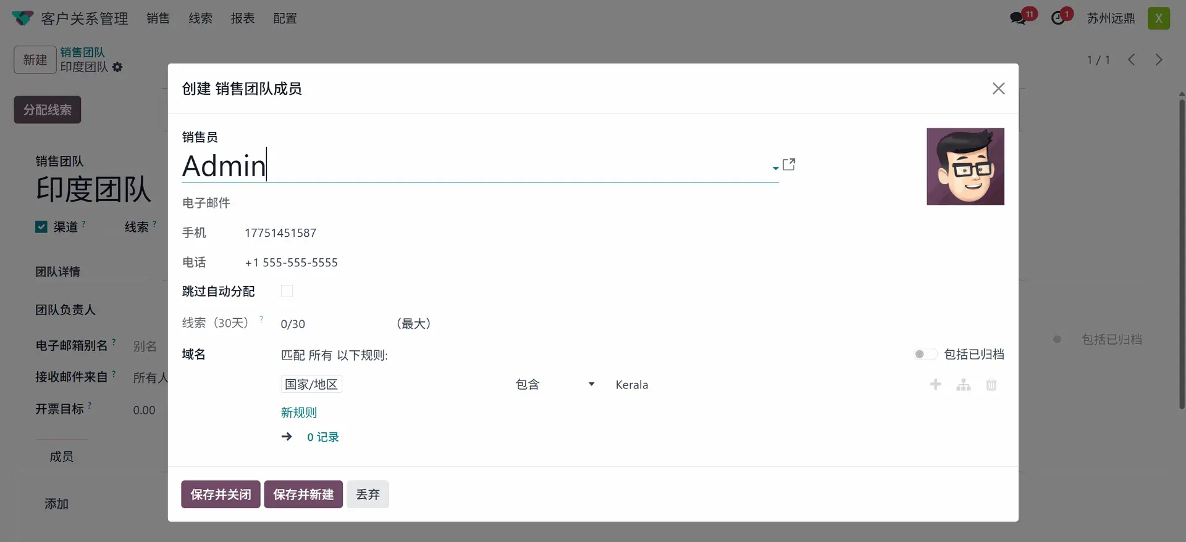Open the chat messages icon
This screenshot has height=542, width=1186.
coord(1017,18)
